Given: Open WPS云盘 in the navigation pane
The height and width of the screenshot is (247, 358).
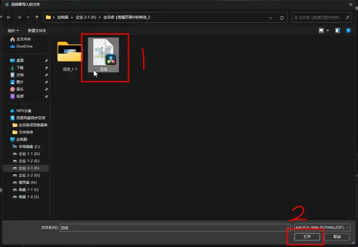Looking at the screenshot, I should pyautogui.click(x=25, y=110).
